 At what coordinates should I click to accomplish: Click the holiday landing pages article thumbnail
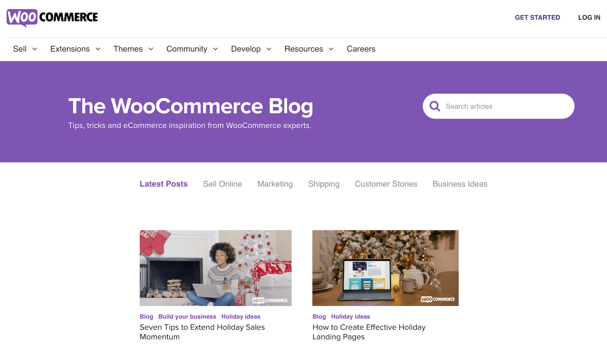click(x=385, y=268)
